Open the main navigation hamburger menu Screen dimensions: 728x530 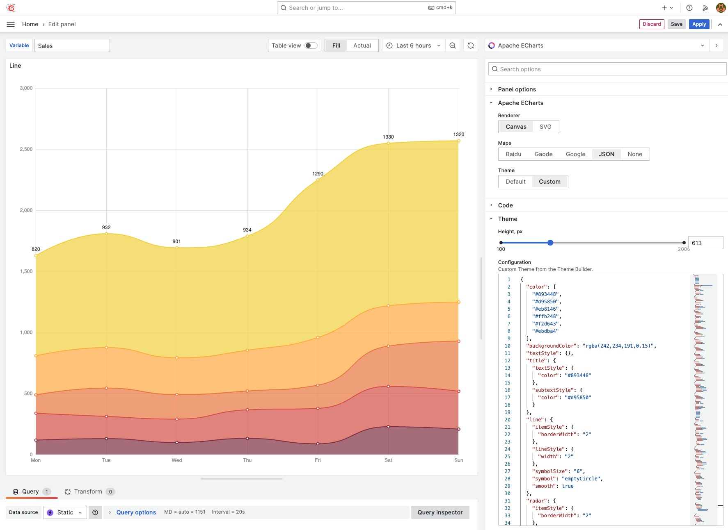(11, 24)
